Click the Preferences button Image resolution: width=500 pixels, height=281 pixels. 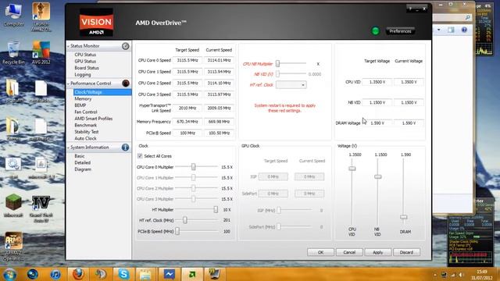(400, 31)
